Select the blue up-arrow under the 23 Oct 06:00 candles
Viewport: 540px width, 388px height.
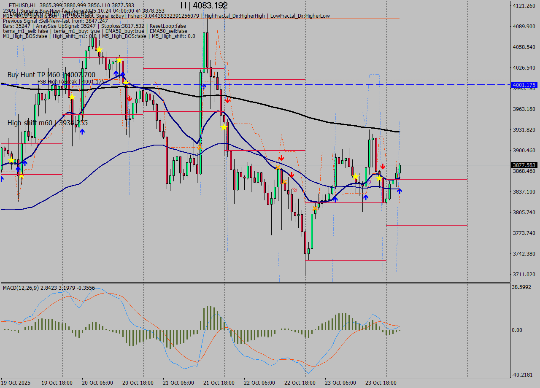click(x=365, y=197)
